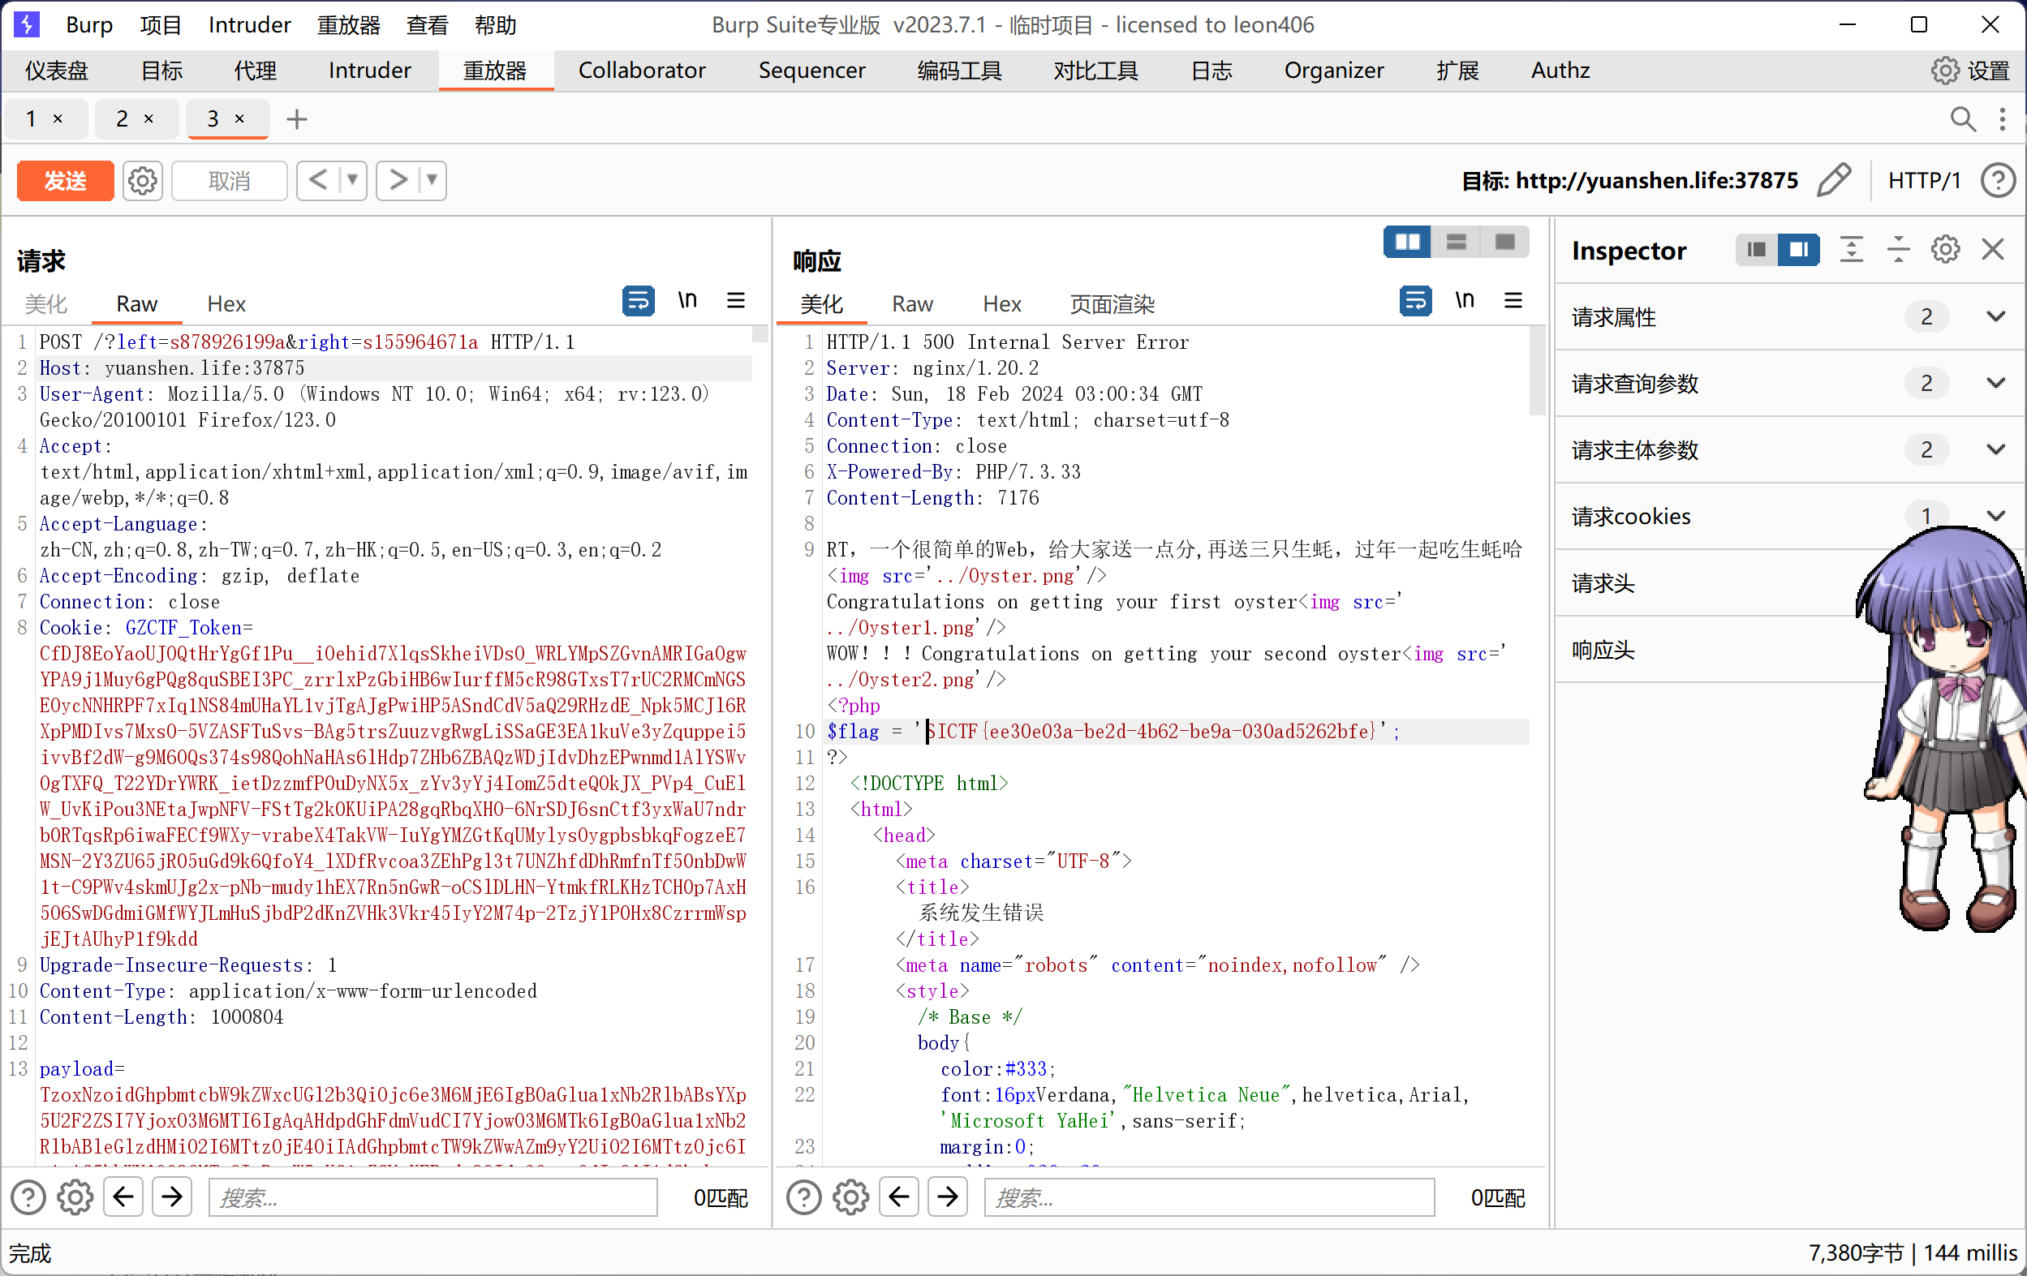Open request search settings gear

coord(75,1198)
